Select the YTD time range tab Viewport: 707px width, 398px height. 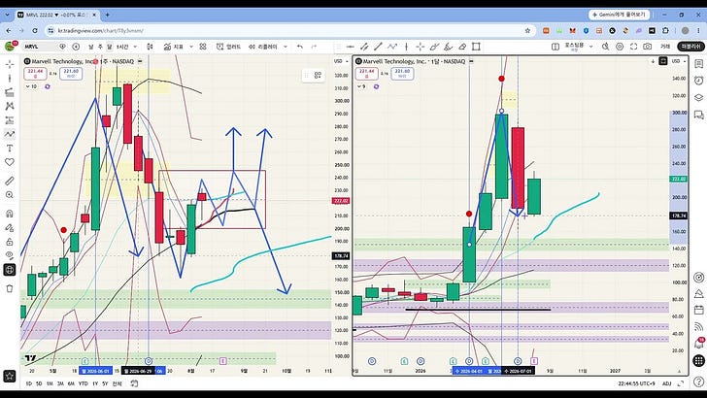coord(83,383)
